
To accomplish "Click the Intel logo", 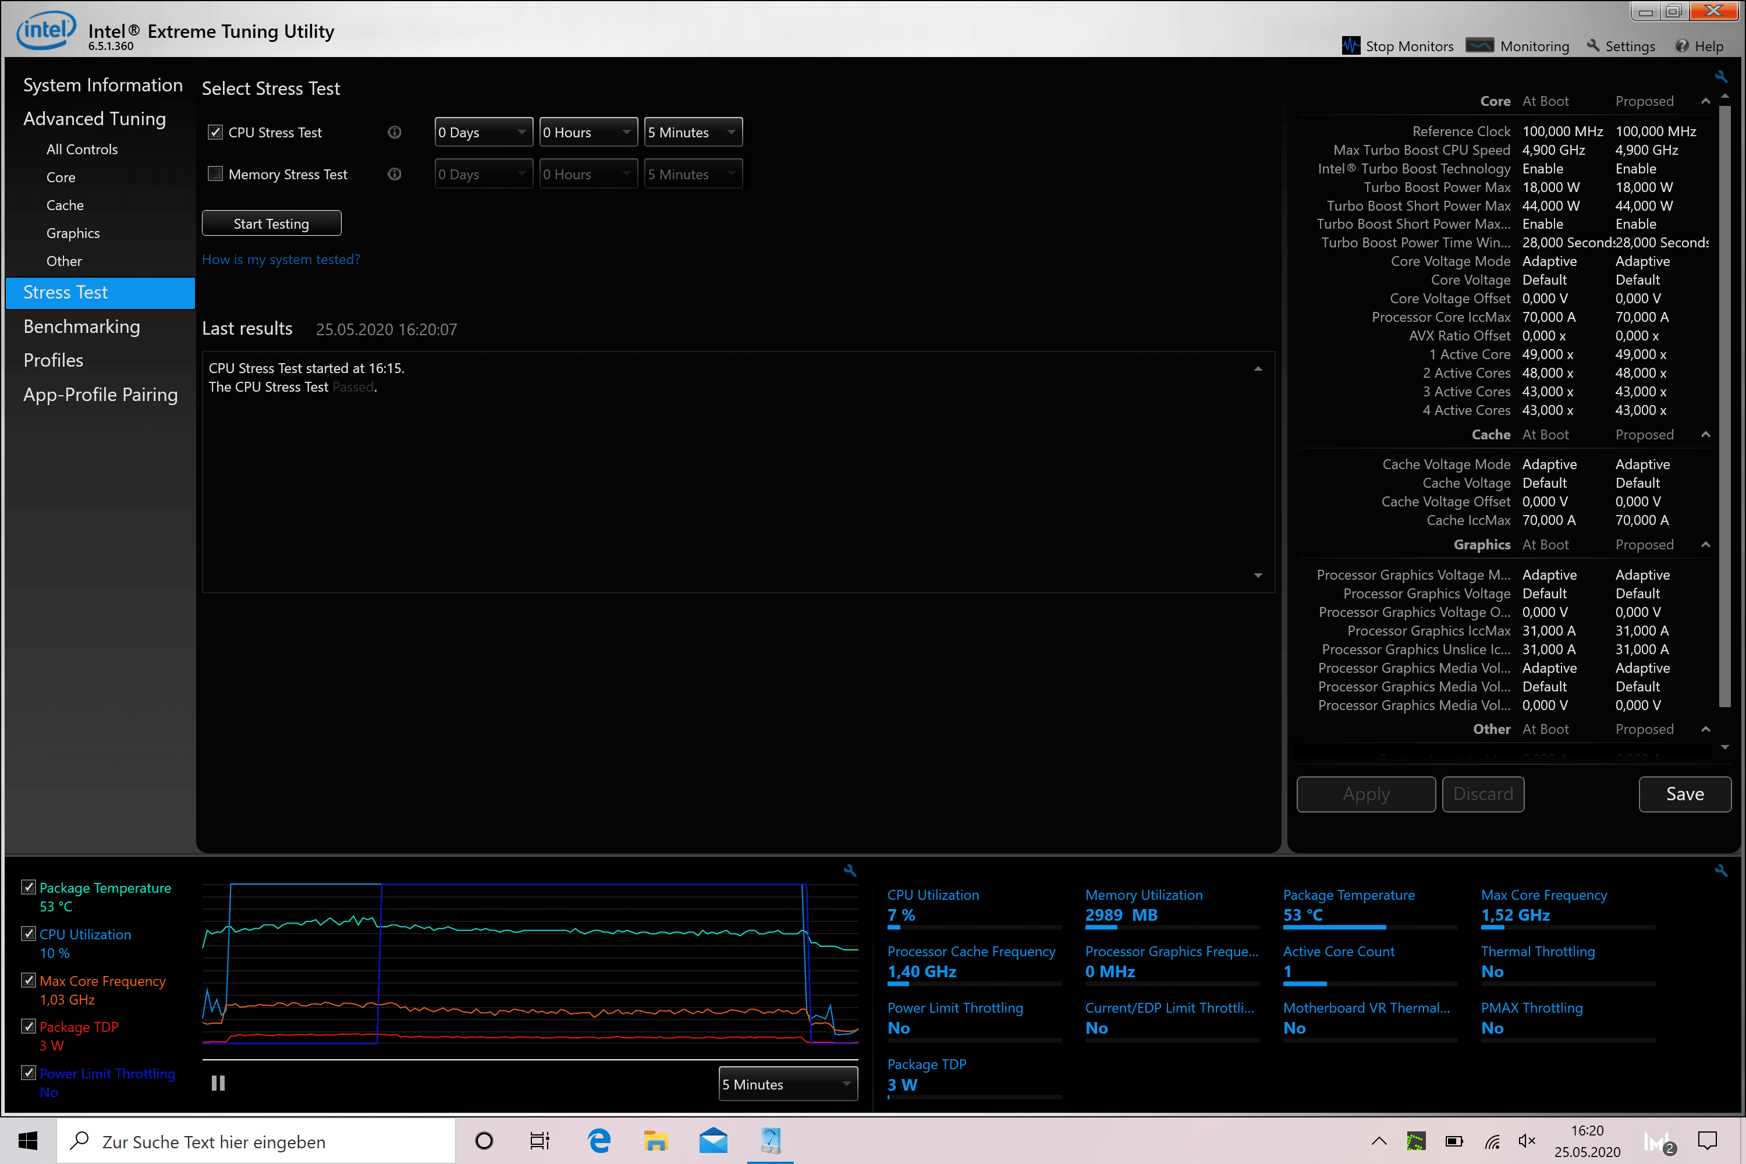I will point(46,31).
